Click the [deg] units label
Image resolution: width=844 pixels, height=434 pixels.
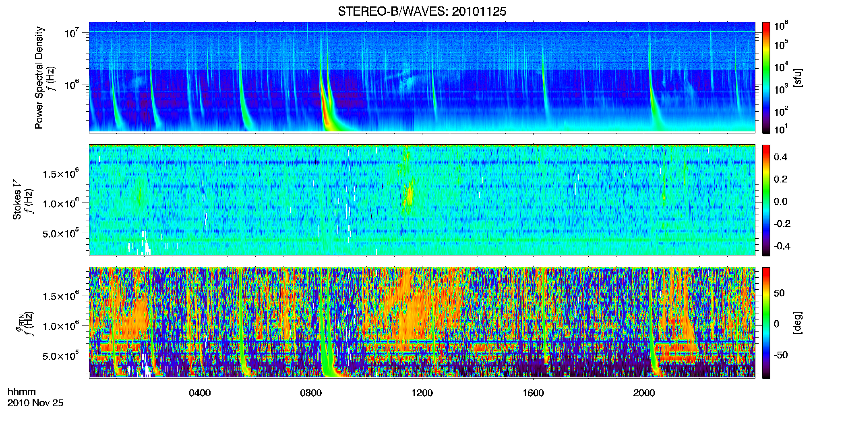pos(798,323)
